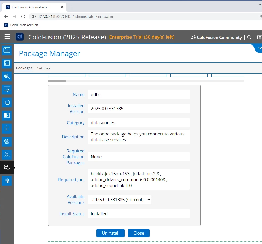Open Enterprise Manager hierarchy sidebar icon
This screenshot has height=244, width=262.
[x=7, y=155]
